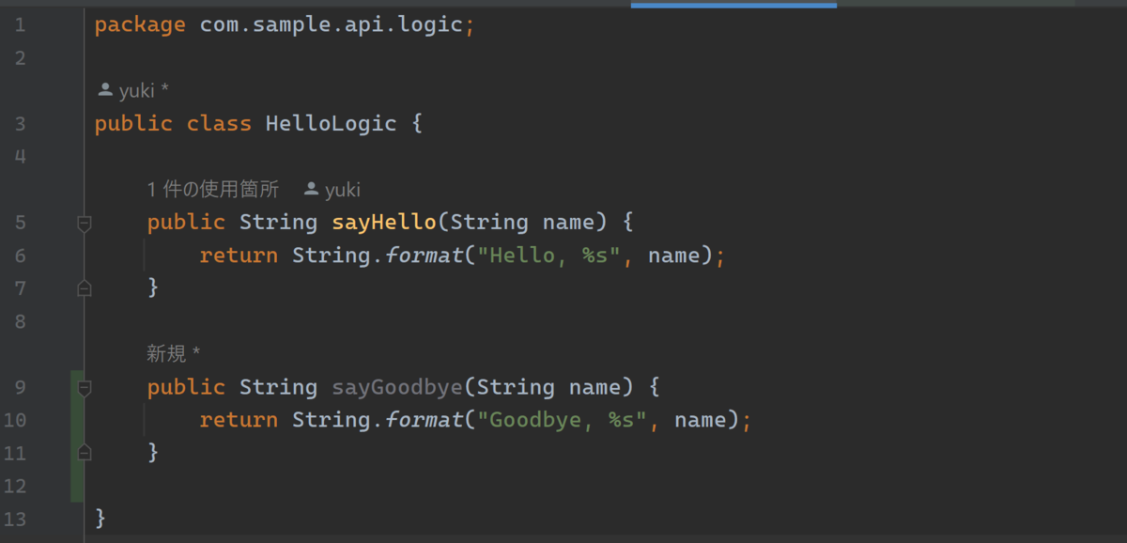The height and width of the screenshot is (543, 1127).
Task: Place the cursor on the sayGoodbye method name
Action: (x=395, y=386)
